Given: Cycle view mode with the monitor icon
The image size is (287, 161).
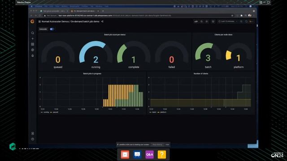Looking at the screenshot, I should 213,21.
